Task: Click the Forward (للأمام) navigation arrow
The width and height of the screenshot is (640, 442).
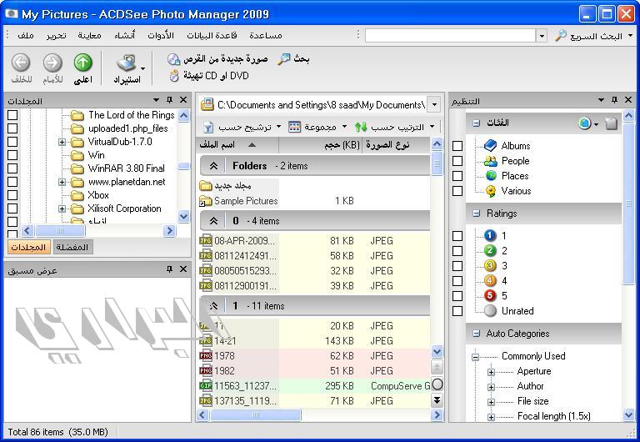Action: (x=52, y=63)
